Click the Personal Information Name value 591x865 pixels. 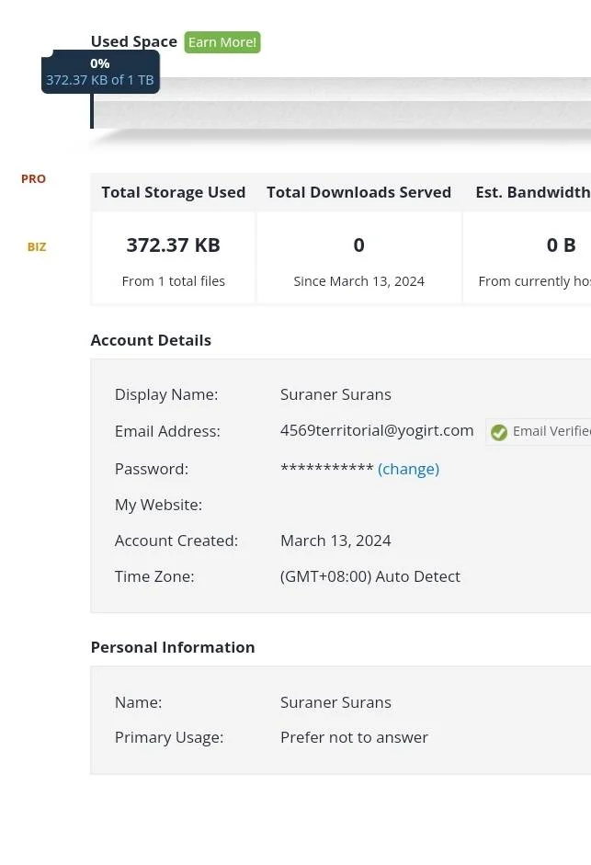click(x=335, y=702)
